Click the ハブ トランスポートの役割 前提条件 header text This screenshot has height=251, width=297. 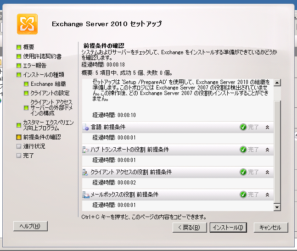(130, 150)
